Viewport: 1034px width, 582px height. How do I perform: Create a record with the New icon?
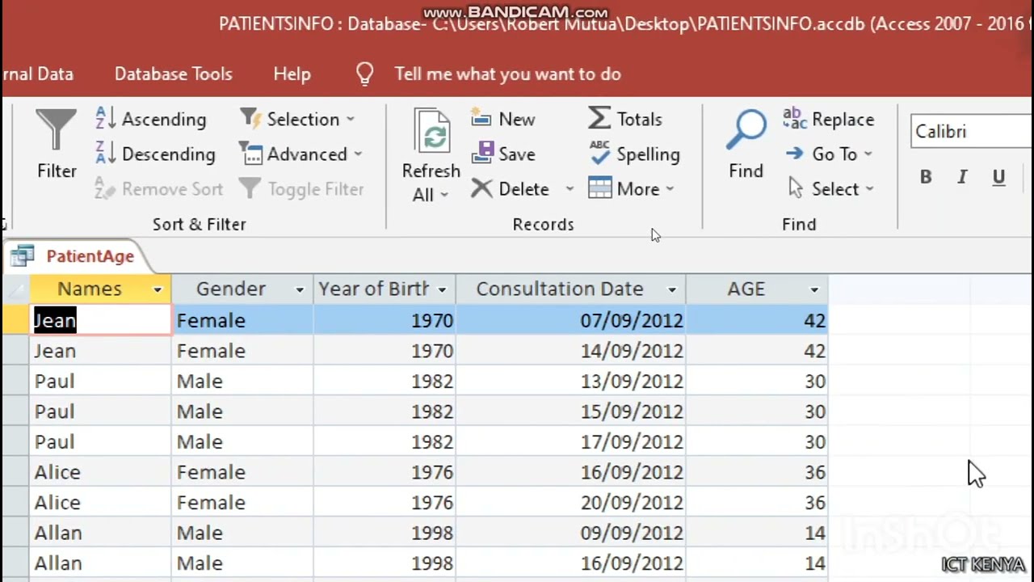coord(481,119)
